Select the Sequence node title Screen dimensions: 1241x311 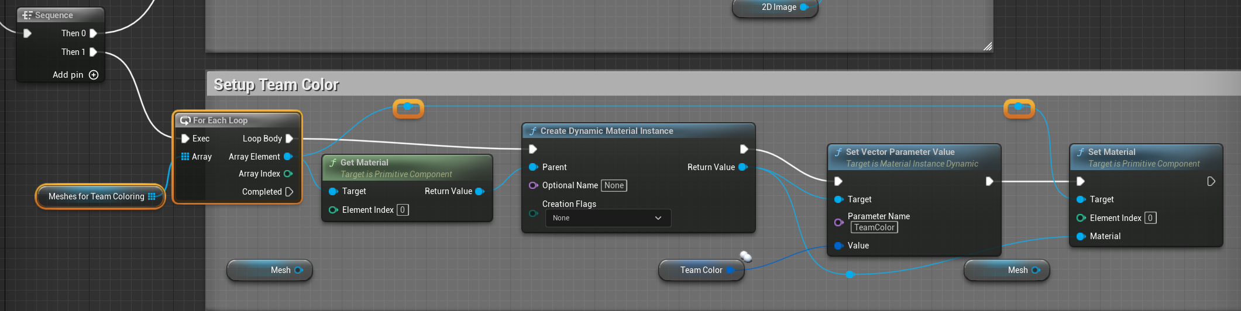tap(54, 15)
